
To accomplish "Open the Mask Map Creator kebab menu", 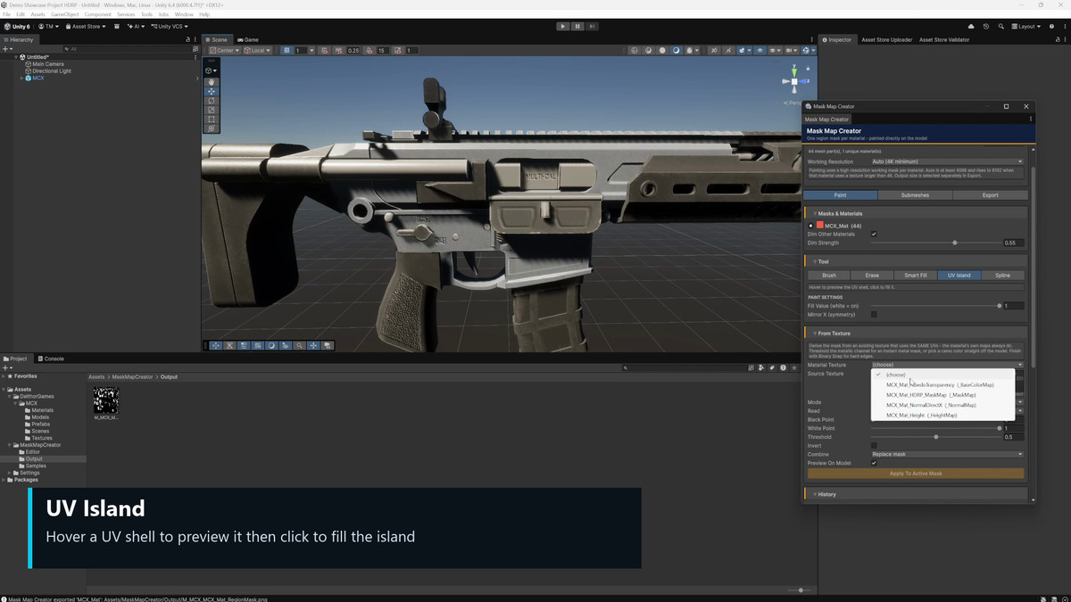I will [1030, 119].
